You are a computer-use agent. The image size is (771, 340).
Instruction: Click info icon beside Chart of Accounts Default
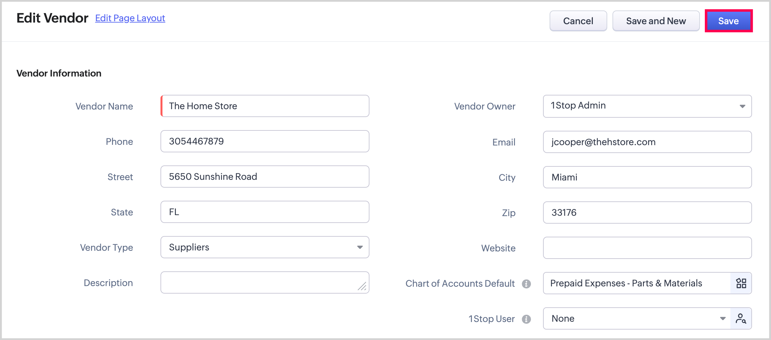pos(526,284)
